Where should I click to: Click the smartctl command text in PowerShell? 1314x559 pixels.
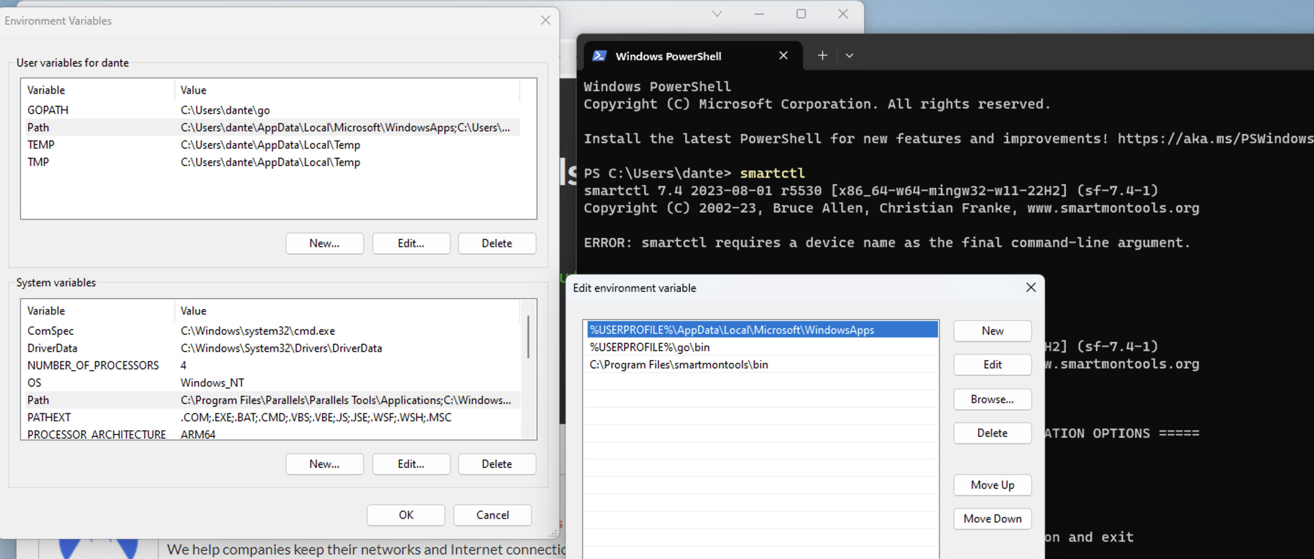(772, 173)
